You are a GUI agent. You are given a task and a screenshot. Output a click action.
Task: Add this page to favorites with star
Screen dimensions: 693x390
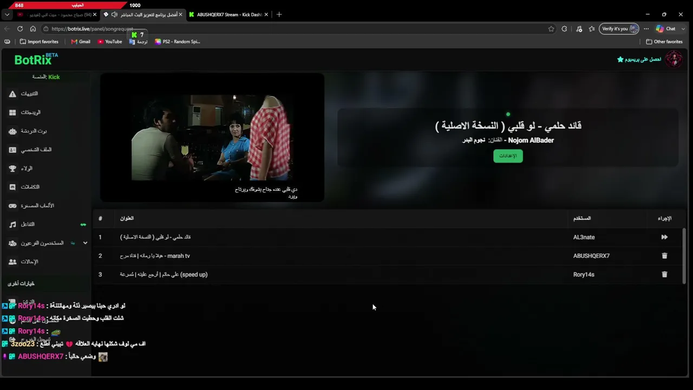[551, 29]
